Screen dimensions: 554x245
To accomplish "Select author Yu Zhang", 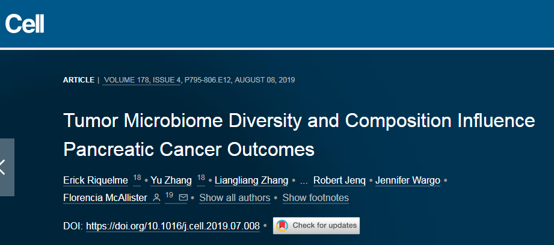I will pyautogui.click(x=171, y=181).
